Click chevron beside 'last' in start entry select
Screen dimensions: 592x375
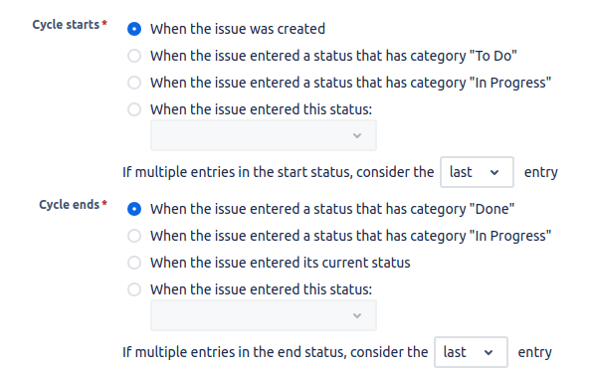pyautogui.click(x=494, y=172)
